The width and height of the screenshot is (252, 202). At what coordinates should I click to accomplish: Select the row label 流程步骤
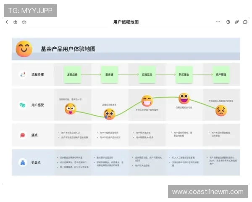(x=38, y=74)
